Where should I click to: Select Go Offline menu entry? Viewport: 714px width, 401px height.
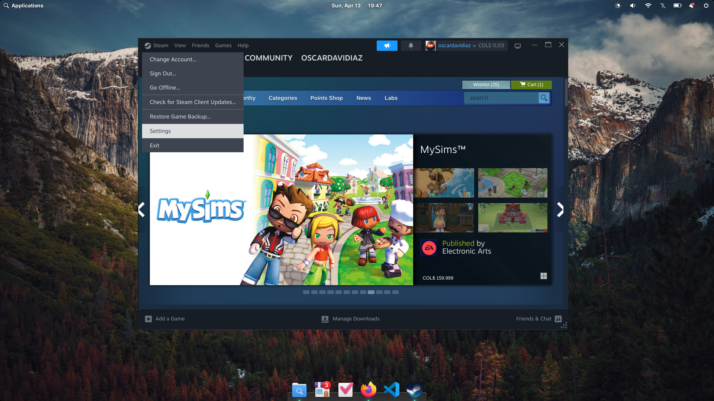[x=193, y=88]
